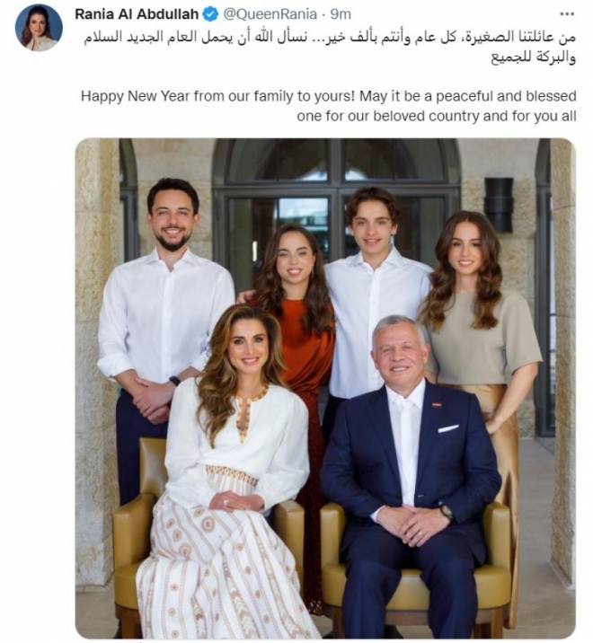Click the Rania Al Abdullah display name
Screen dimensions: 593x643
coord(137,14)
